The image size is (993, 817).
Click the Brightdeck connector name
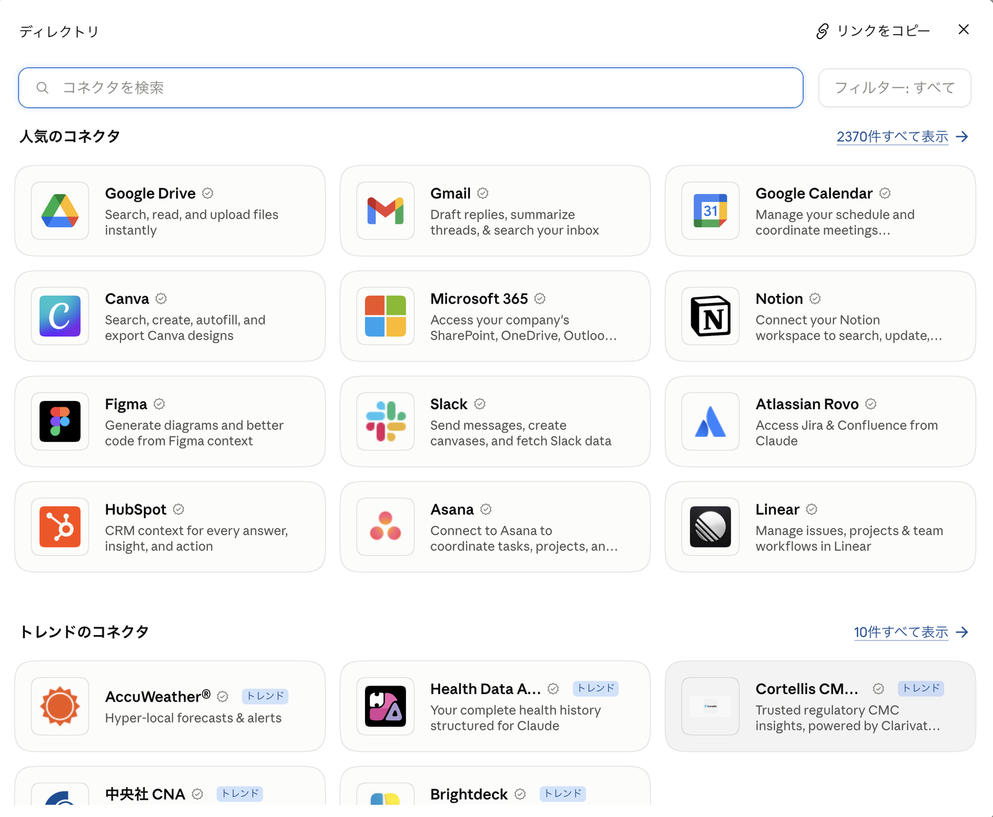pos(469,795)
